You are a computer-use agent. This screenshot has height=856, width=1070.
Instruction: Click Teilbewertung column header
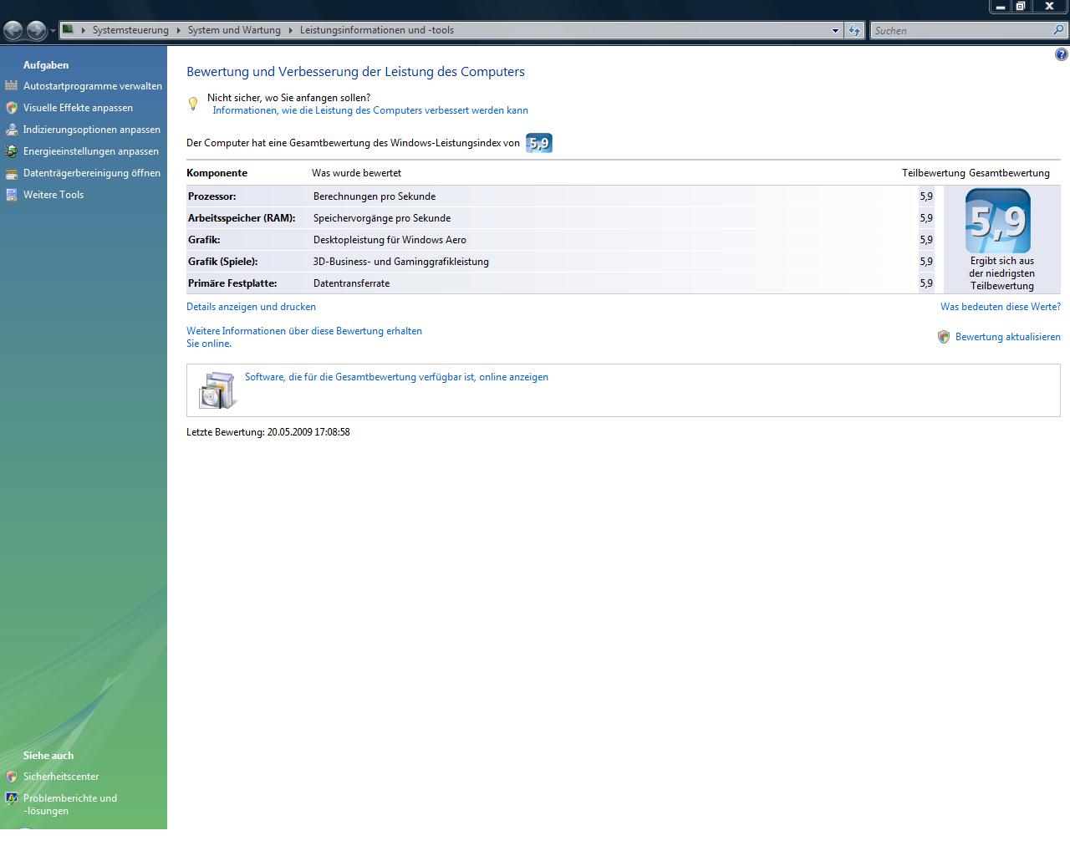pyautogui.click(x=933, y=173)
